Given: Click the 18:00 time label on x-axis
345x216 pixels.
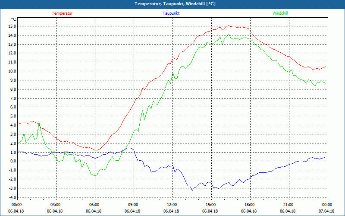Looking at the screenshot, I should (250, 205).
